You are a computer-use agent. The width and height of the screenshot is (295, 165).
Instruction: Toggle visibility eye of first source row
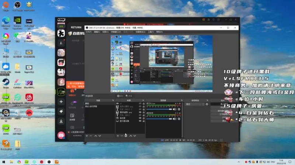(140, 103)
